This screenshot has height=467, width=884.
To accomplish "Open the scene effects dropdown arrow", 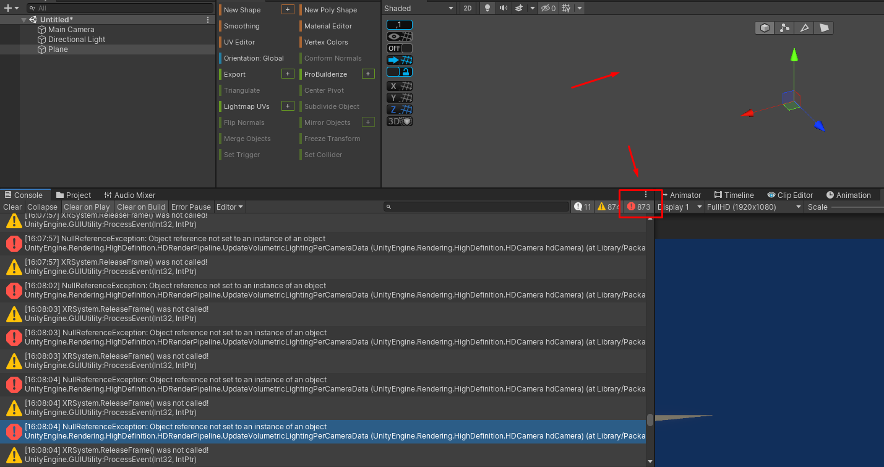I will click(533, 8).
